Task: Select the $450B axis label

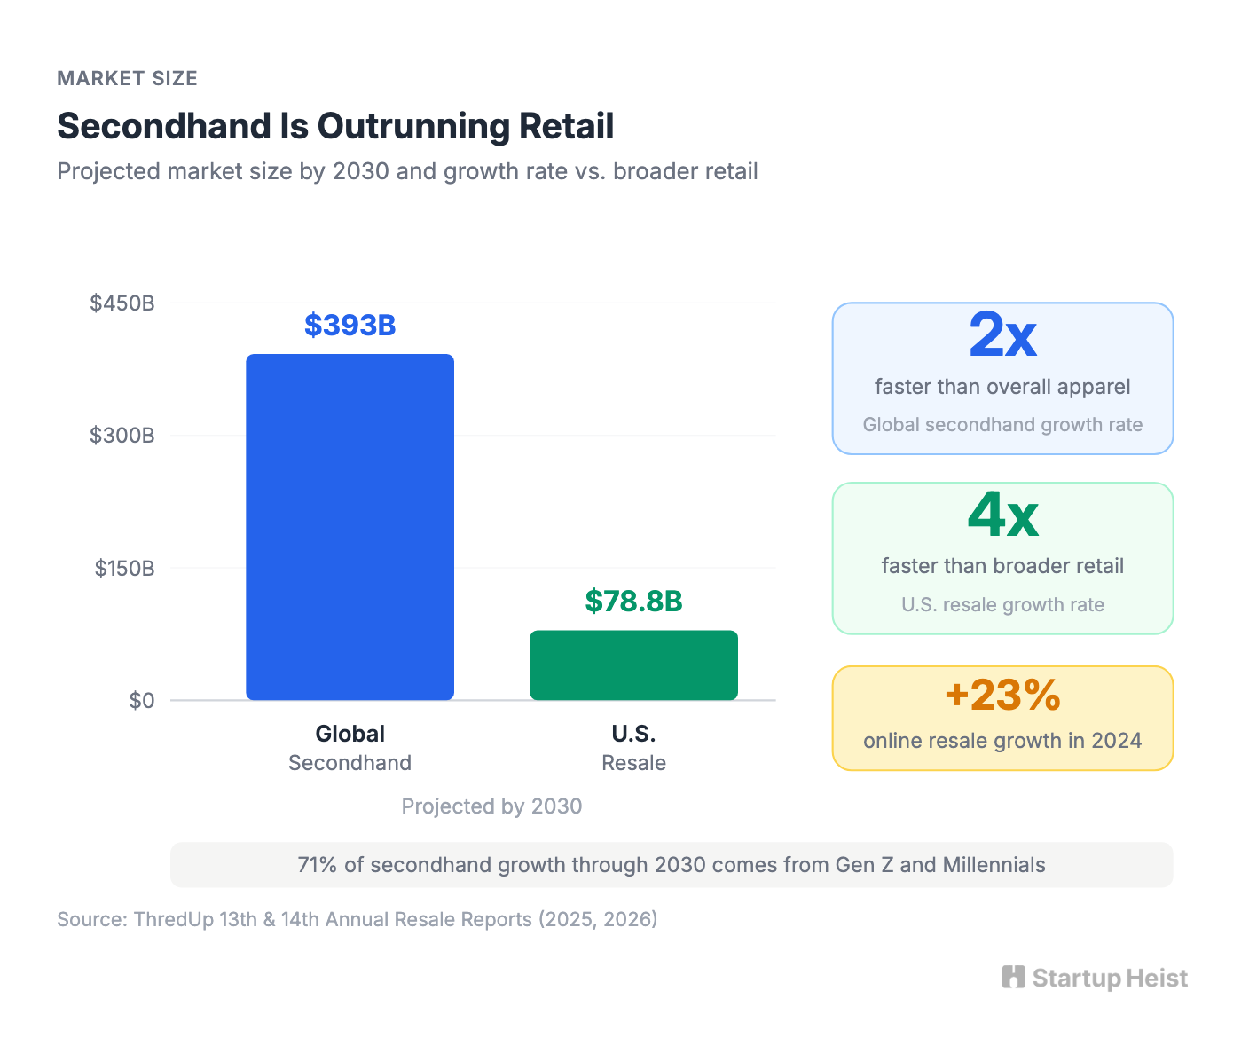Action: (x=122, y=303)
